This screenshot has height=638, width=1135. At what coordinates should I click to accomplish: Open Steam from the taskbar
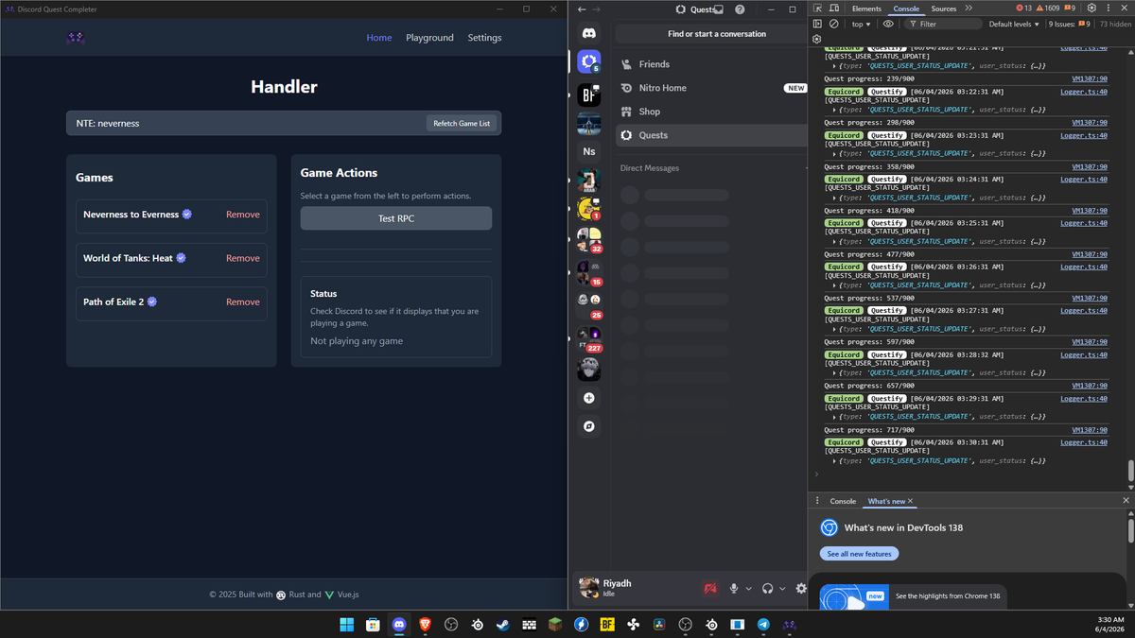click(502, 624)
